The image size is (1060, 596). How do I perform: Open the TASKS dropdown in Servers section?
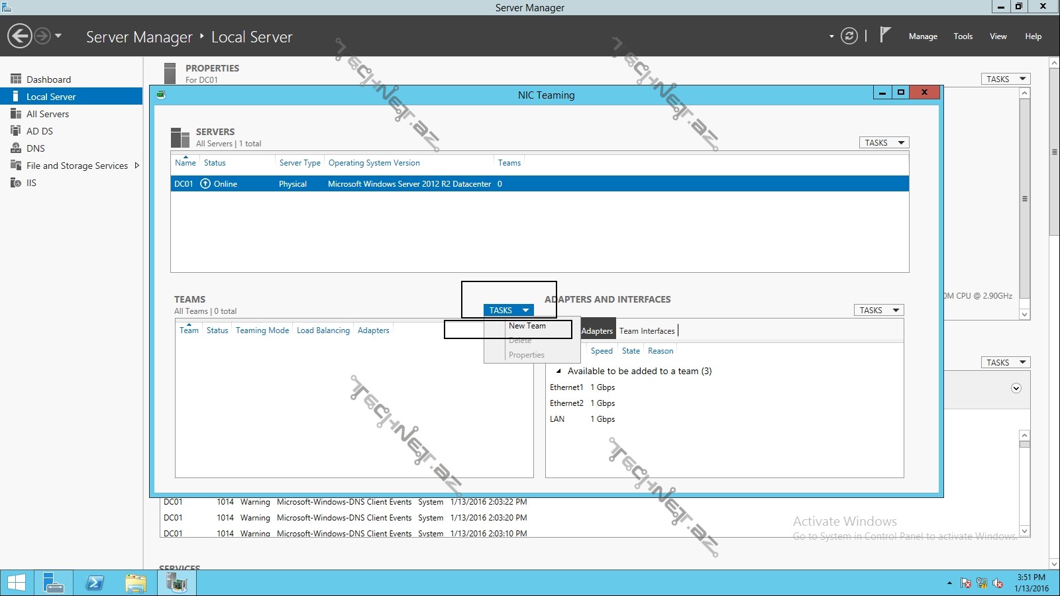pos(884,142)
